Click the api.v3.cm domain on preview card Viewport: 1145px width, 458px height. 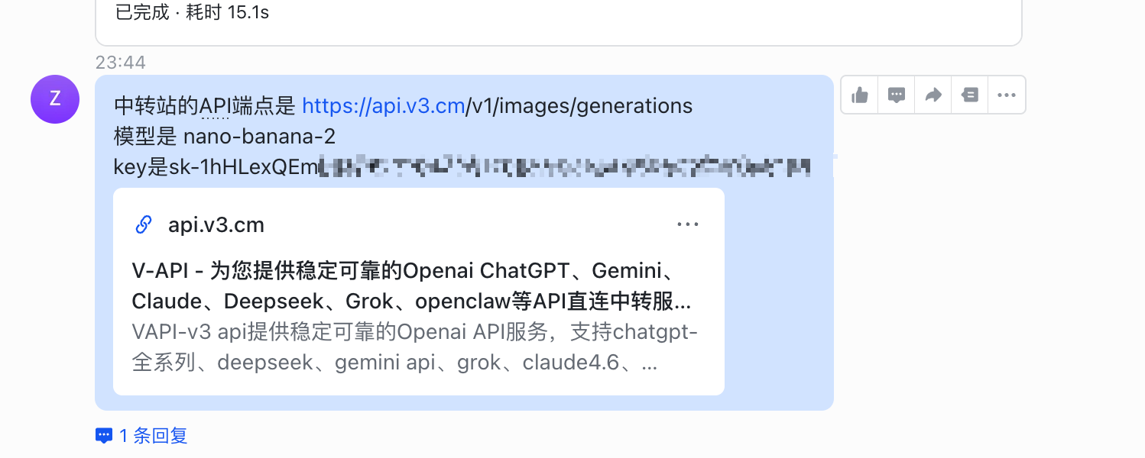click(x=216, y=225)
